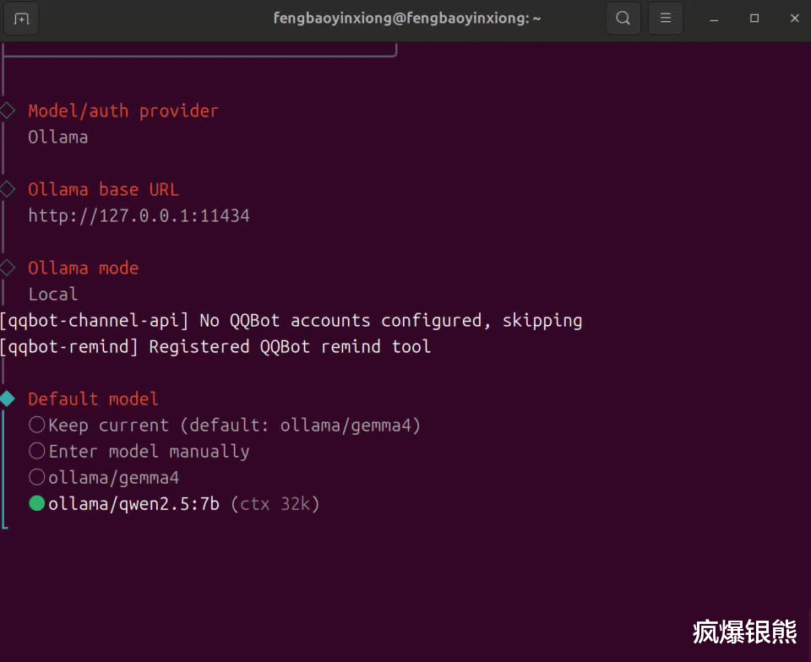Screen dimensions: 811x662
Task: Click the Local mode value text
Action: click(52, 294)
